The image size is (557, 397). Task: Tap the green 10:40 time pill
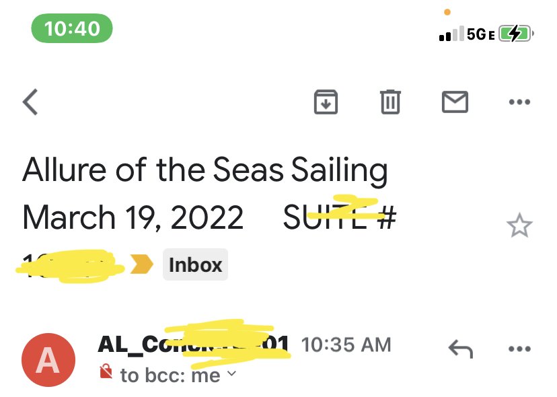(x=72, y=28)
